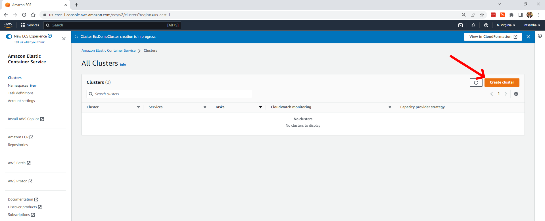Select Clusters in sidebar navigation
This screenshot has height=221, width=545.
pos(15,78)
